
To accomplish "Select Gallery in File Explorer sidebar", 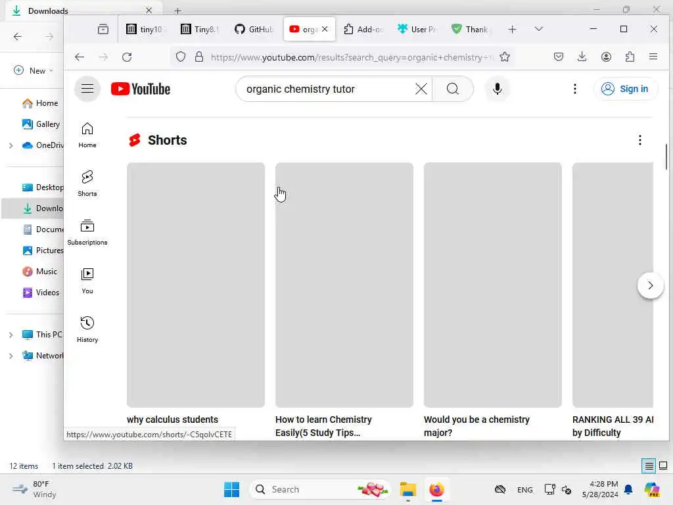I will (41, 124).
